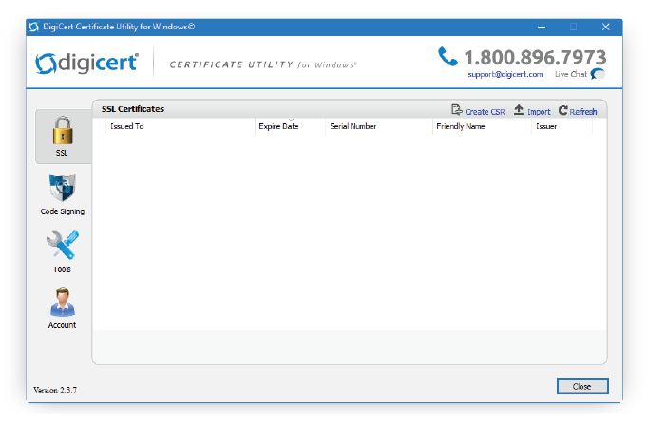Sort by Expire Date column header

click(290, 126)
